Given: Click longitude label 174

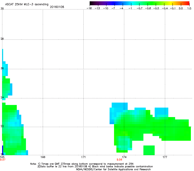Looking at the screenshot, I should [x=124, y=157].
